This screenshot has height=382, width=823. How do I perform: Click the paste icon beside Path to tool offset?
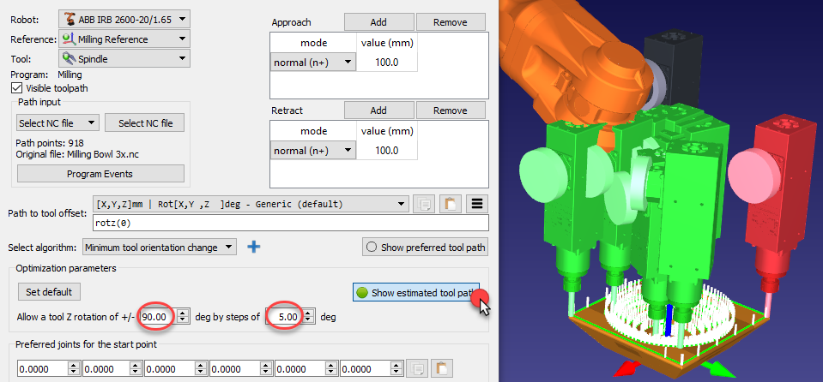click(x=451, y=204)
